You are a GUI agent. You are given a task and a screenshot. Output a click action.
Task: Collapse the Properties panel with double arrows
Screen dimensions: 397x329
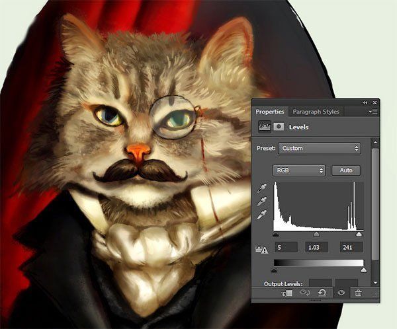pyautogui.click(x=365, y=102)
